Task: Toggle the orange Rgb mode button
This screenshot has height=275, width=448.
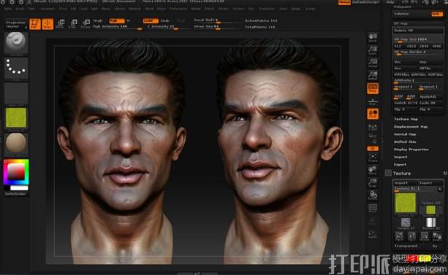Action: pos(117,21)
